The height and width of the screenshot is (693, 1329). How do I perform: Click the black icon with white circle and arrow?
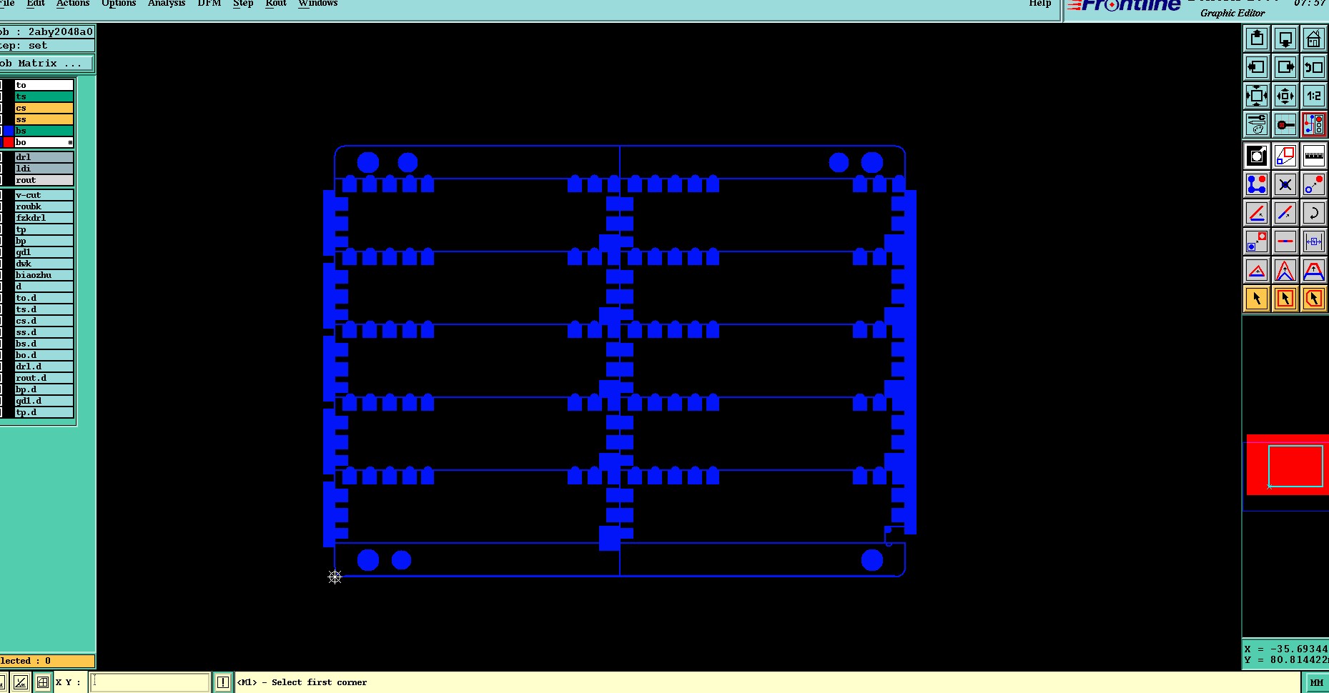[1257, 156]
